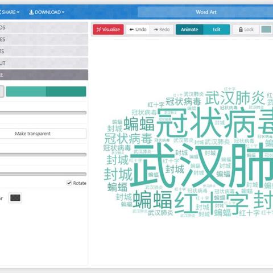
Task: Expand the panel ending in 'TS'
Action: pyautogui.click(x=44, y=51)
